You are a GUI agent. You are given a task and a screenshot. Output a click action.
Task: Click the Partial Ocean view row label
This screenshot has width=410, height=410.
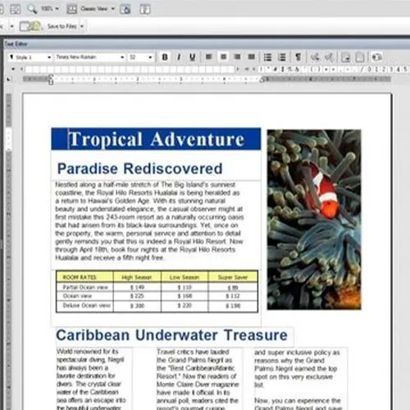click(x=85, y=287)
